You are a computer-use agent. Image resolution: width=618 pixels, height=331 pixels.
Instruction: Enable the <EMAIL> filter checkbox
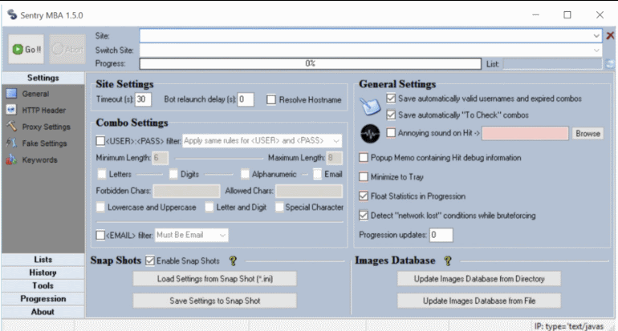[100, 235]
